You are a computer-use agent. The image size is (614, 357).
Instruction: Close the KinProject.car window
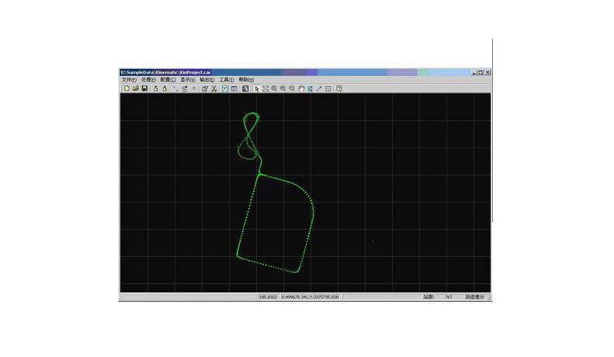(487, 72)
